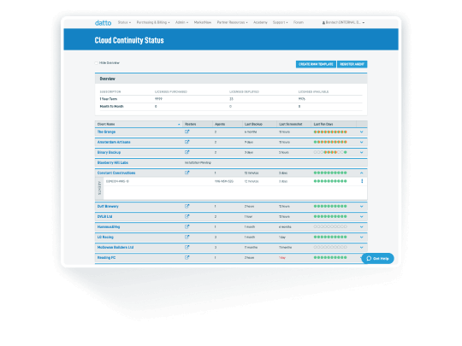Open Blueberry Hill Labs client link
Viewport: 462px width, 346px height.
113,162
